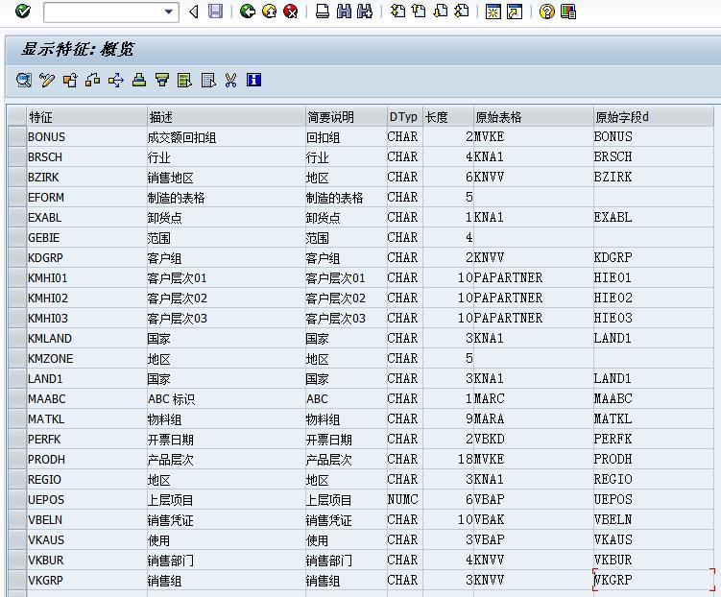Toggle Display/Change with the pencil icon
Screen dimensions: 721x597
47,81
